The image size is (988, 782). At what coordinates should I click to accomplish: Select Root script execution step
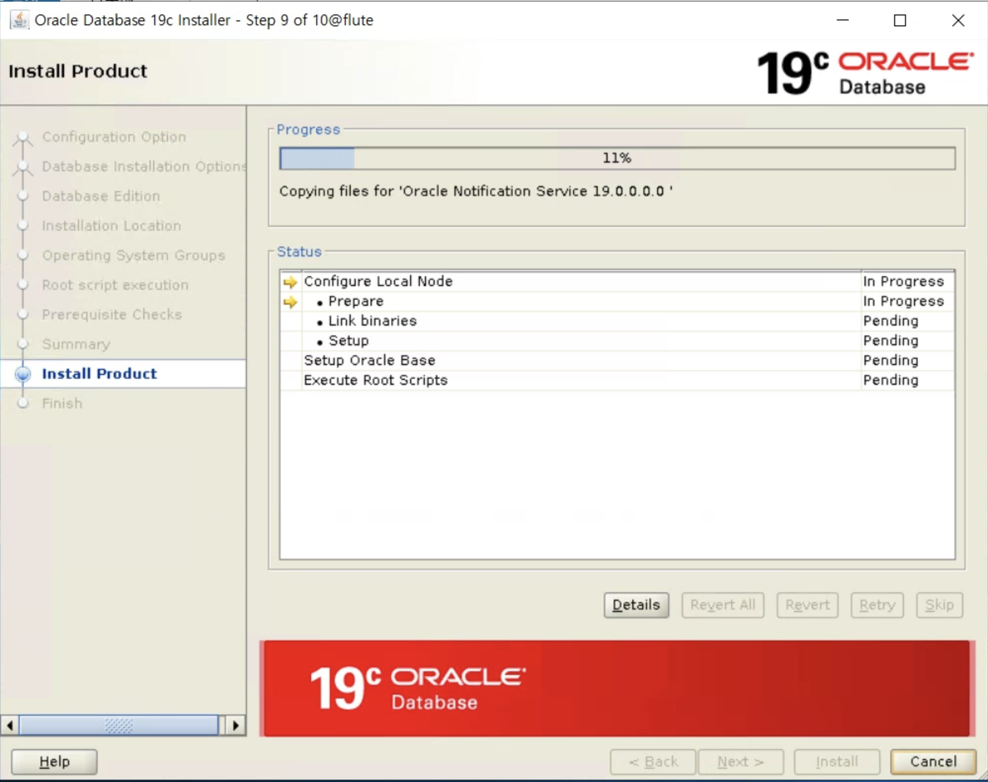[x=115, y=285]
